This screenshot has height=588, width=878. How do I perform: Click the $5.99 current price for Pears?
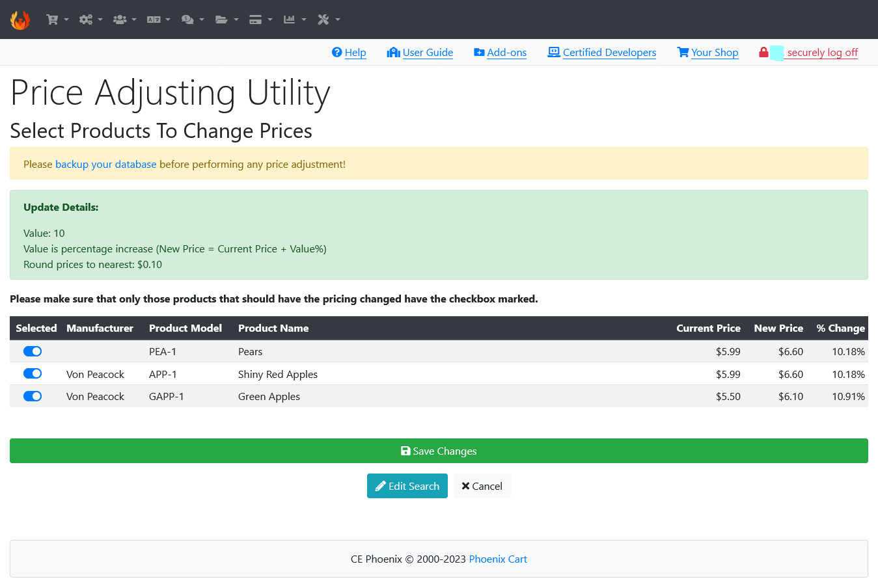(x=728, y=352)
